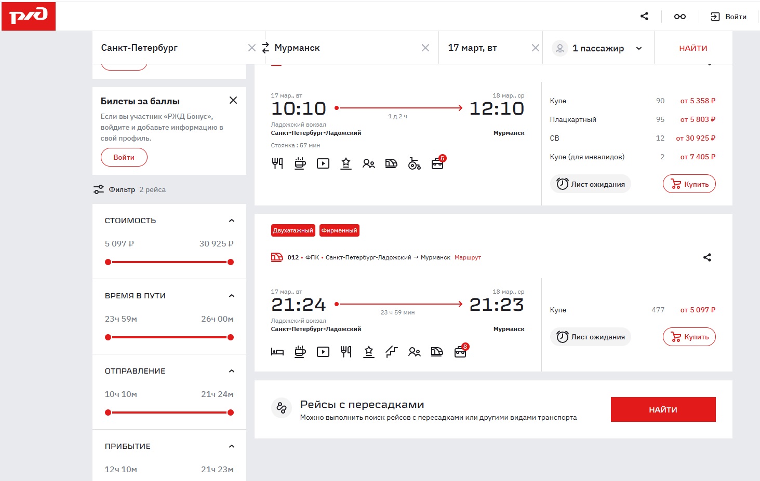Click the restaurant icon on the 21:24 train

346,352
